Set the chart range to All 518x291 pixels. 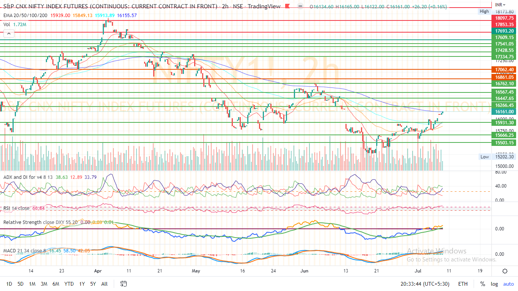[x=105, y=284]
